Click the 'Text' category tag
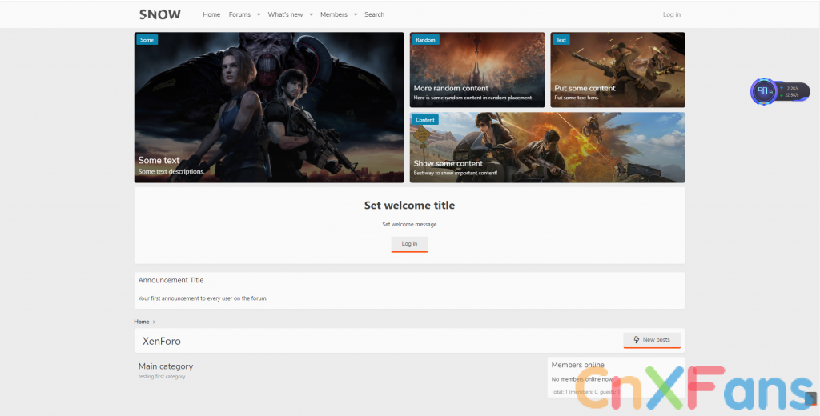Viewport: 820px width, 416px height. [x=561, y=40]
